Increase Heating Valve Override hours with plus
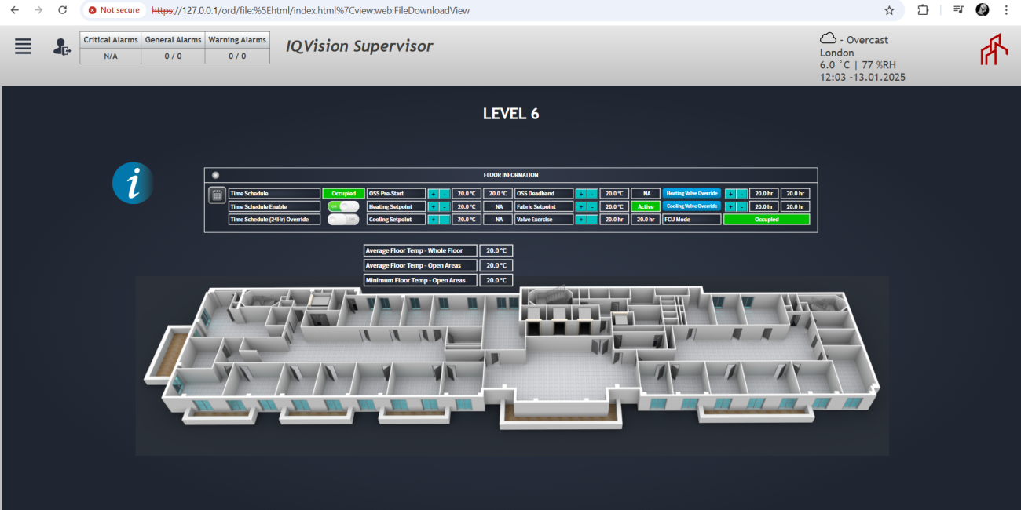Viewport: 1021px width, 510px height. [x=730, y=193]
